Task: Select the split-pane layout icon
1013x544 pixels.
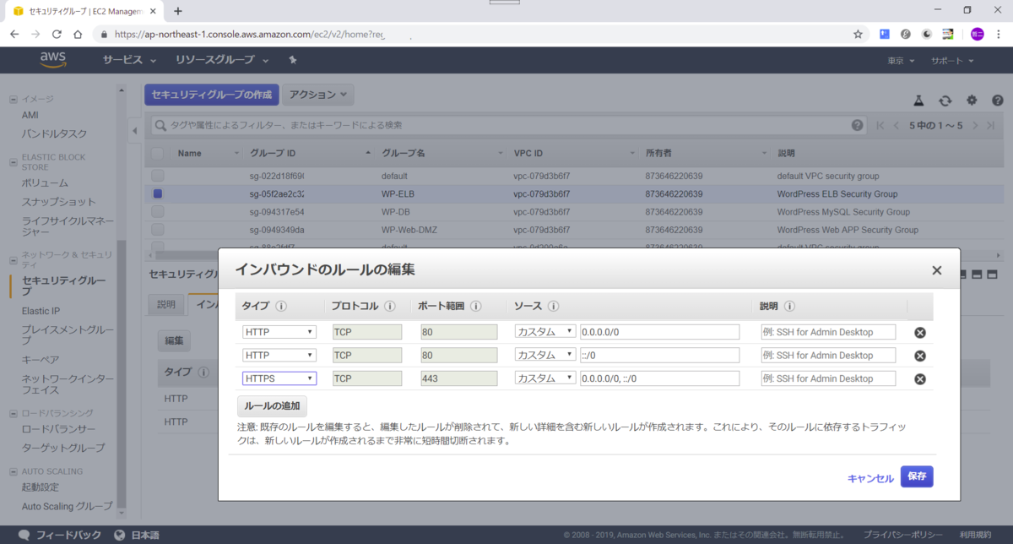Action: tap(978, 275)
